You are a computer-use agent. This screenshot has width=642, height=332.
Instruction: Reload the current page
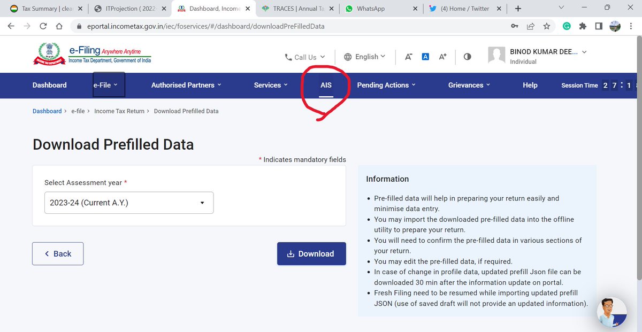43,26
